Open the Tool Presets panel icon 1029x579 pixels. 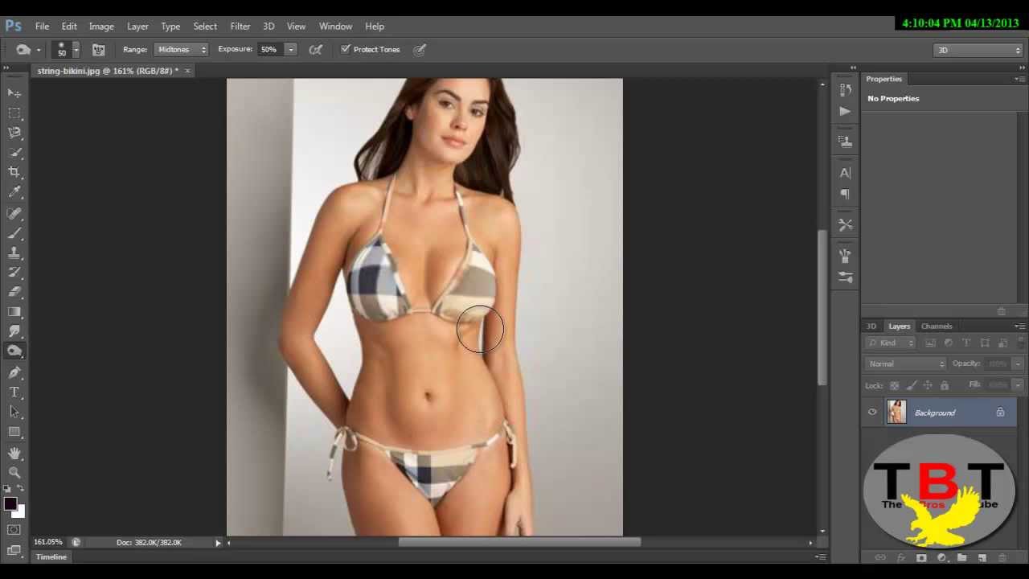click(845, 225)
